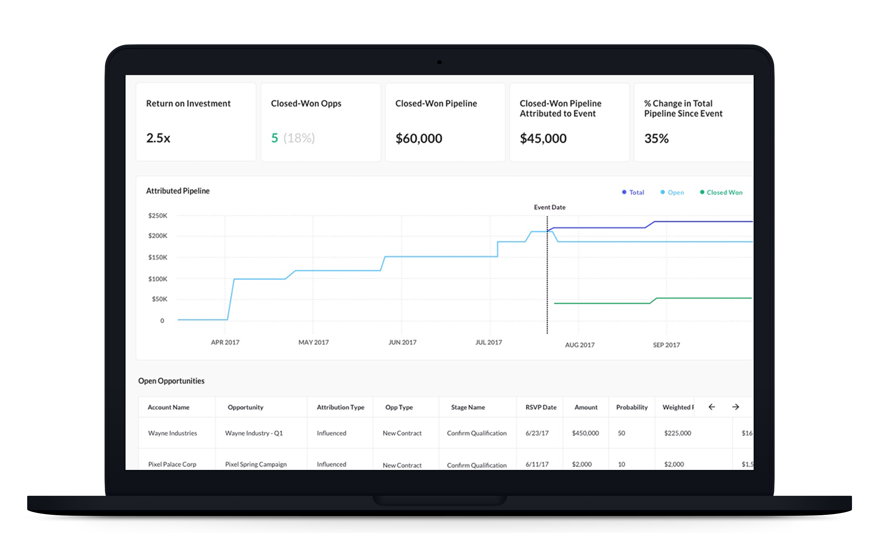Sort by Probability column header
The image size is (874, 533).
[x=632, y=407]
